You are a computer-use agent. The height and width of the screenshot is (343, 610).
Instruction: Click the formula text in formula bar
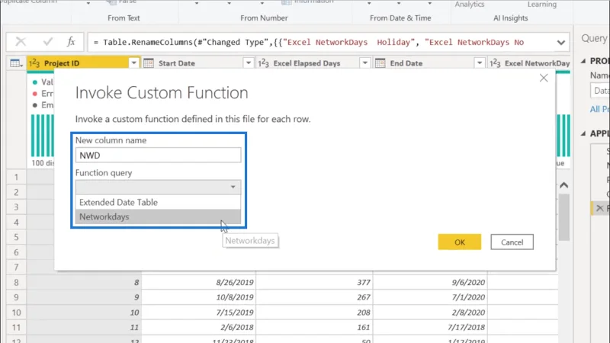coord(310,42)
